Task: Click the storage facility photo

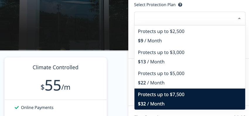Action: click(x=64, y=25)
